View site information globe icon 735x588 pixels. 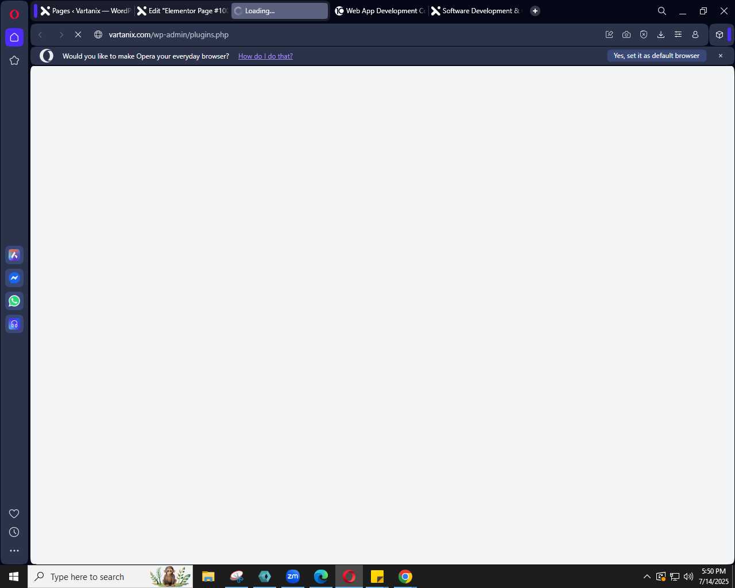pyautogui.click(x=98, y=34)
